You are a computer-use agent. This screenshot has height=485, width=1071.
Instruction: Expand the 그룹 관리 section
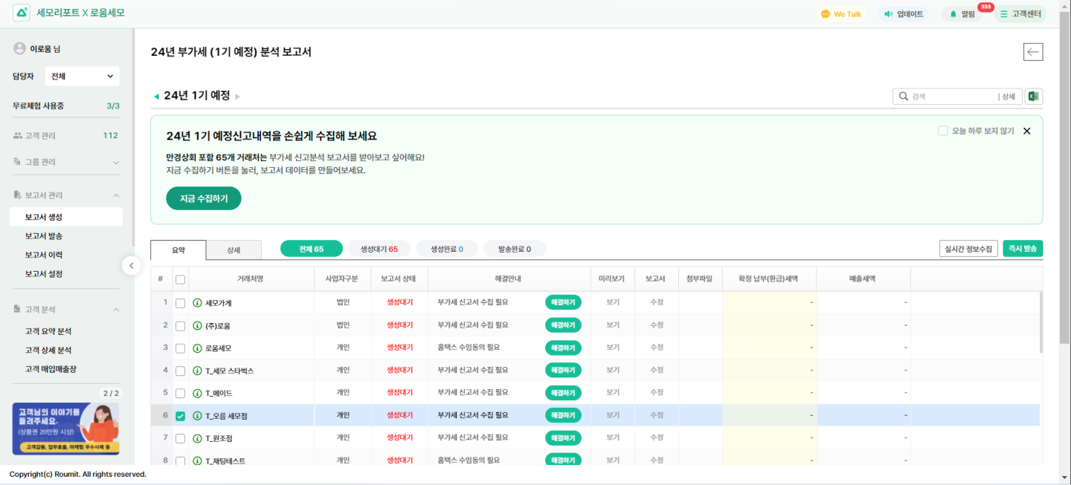pyautogui.click(x=116, y=162)
